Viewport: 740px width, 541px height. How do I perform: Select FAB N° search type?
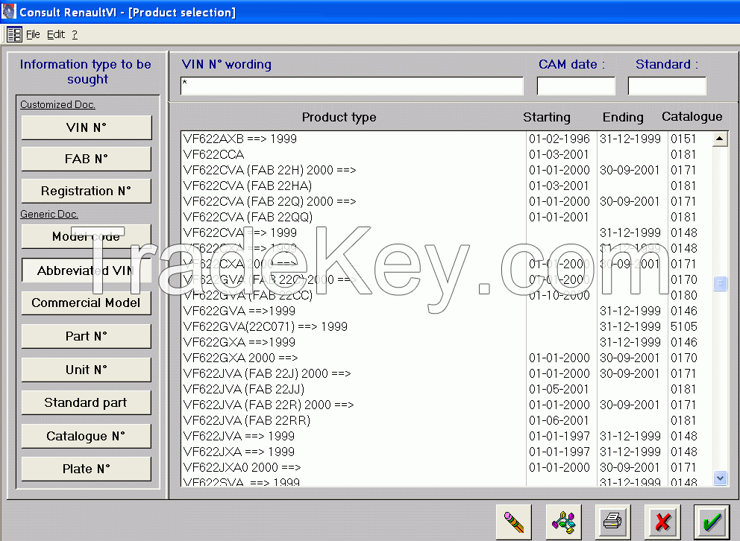87,159
